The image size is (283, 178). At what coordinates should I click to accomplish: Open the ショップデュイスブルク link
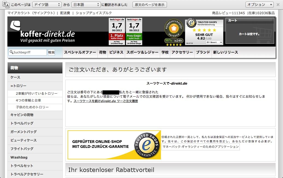click(x=94, y=13)
